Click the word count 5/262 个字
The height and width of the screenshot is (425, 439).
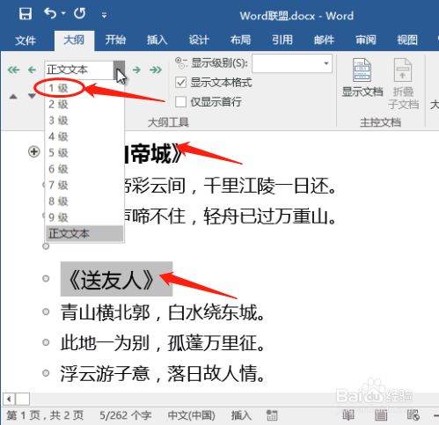tap(126, 415)
